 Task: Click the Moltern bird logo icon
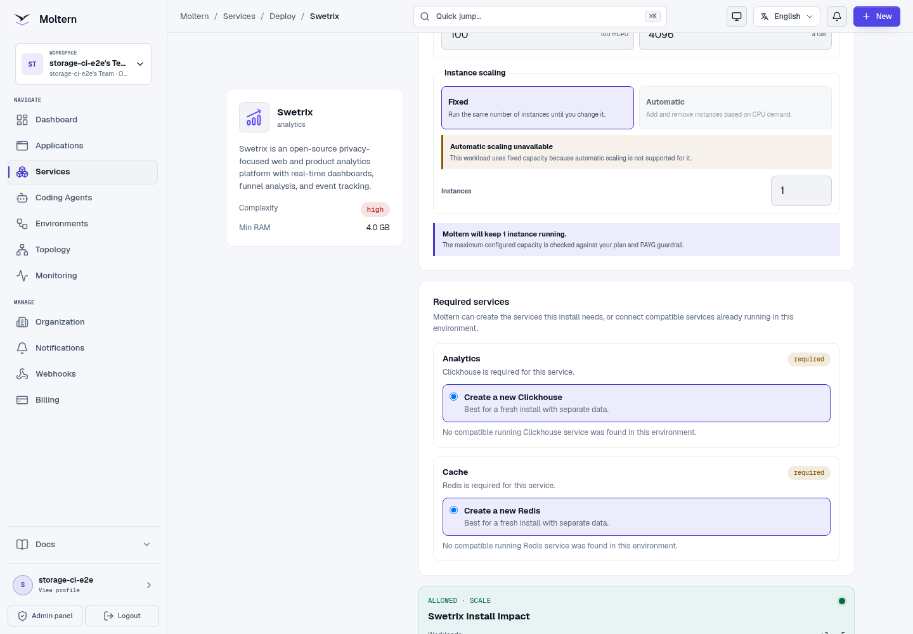click(22, 19)
